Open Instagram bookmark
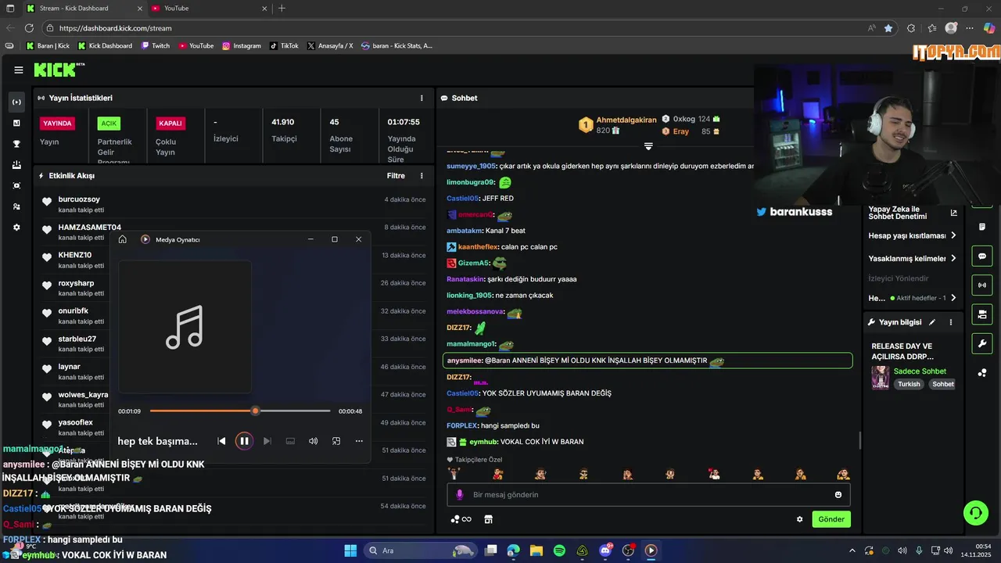The width and height of the screenshot is (1001, 563). 242,46
